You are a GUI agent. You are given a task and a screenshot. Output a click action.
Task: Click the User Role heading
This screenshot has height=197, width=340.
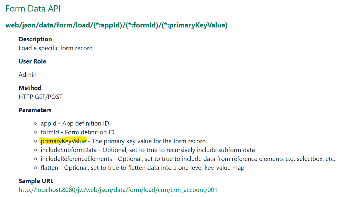pos(32,61)
